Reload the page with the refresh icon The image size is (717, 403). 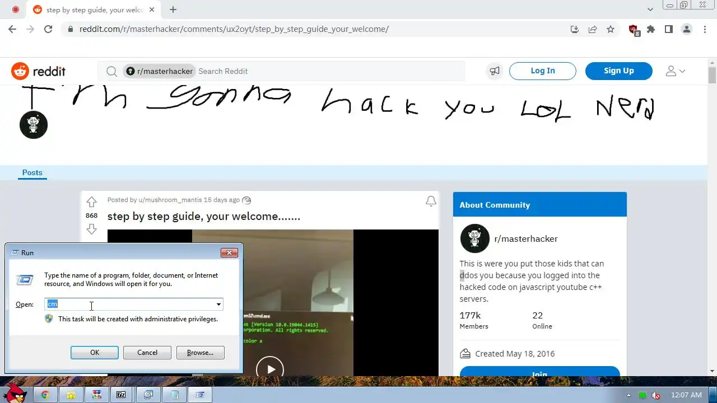coord(48,29)
